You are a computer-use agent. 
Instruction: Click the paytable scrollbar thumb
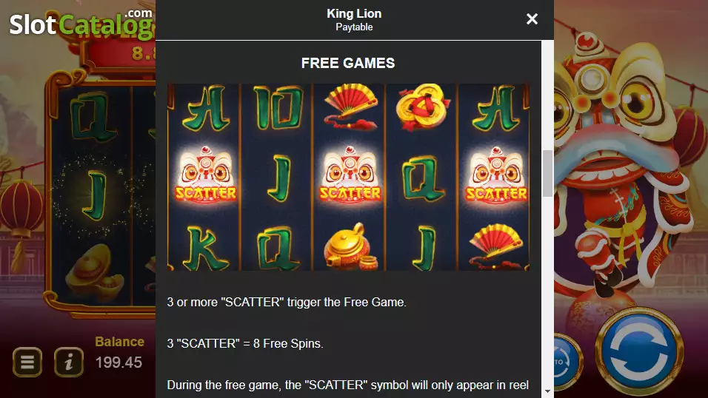[x=547, y=173]
